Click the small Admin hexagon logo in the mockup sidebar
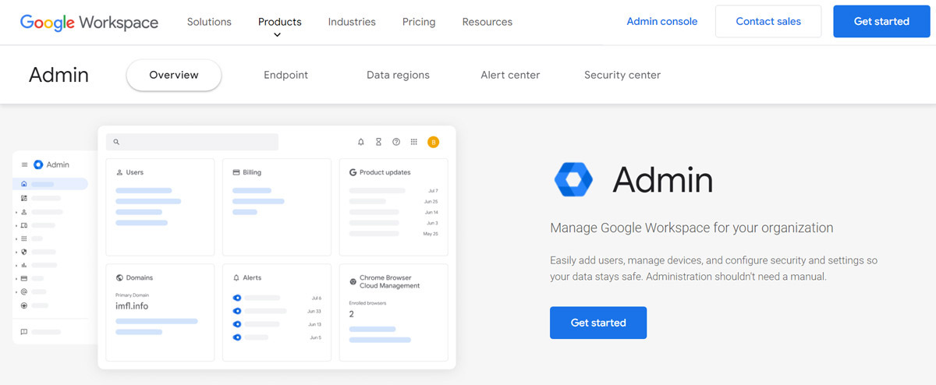The image size is (936, 385). pyautogui.click(x=38, y=164)
